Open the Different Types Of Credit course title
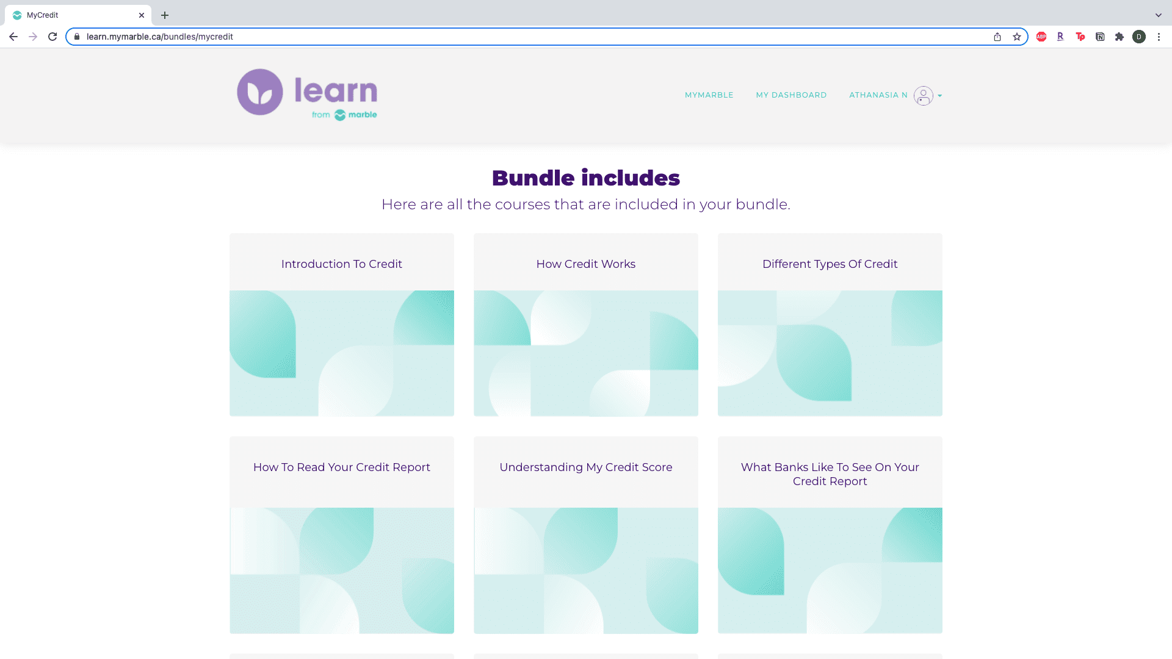This screenshot has height=659, width=1172. tap(830, 264)
